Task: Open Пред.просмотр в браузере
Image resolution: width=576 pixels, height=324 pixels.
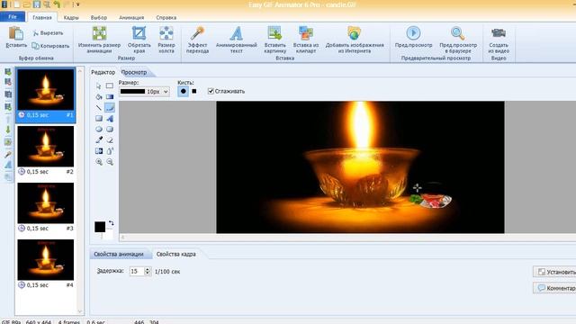Action: pyautogui.click(x=458, y=40)
